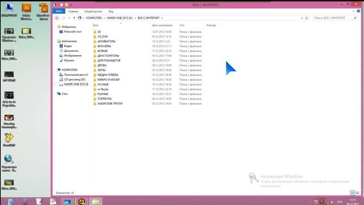The height and width of the screenshot is (205, 364).
Task: Open Локальный диск C drive
Action: click(76, 75)
